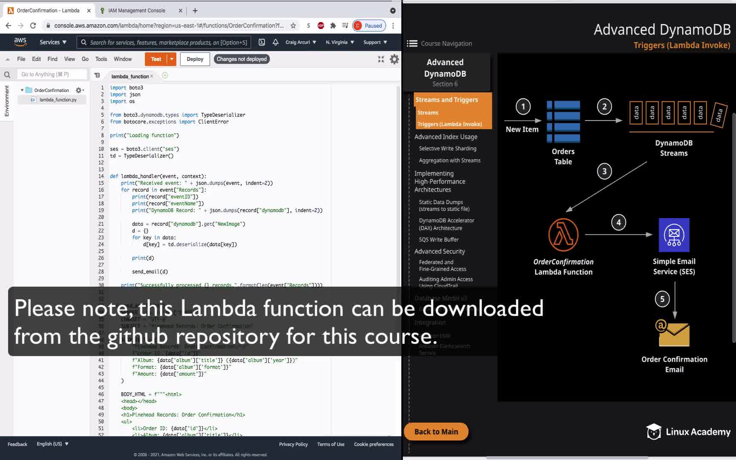
Task: Go back using the browser back arrow
Action: tap(9, 26)
